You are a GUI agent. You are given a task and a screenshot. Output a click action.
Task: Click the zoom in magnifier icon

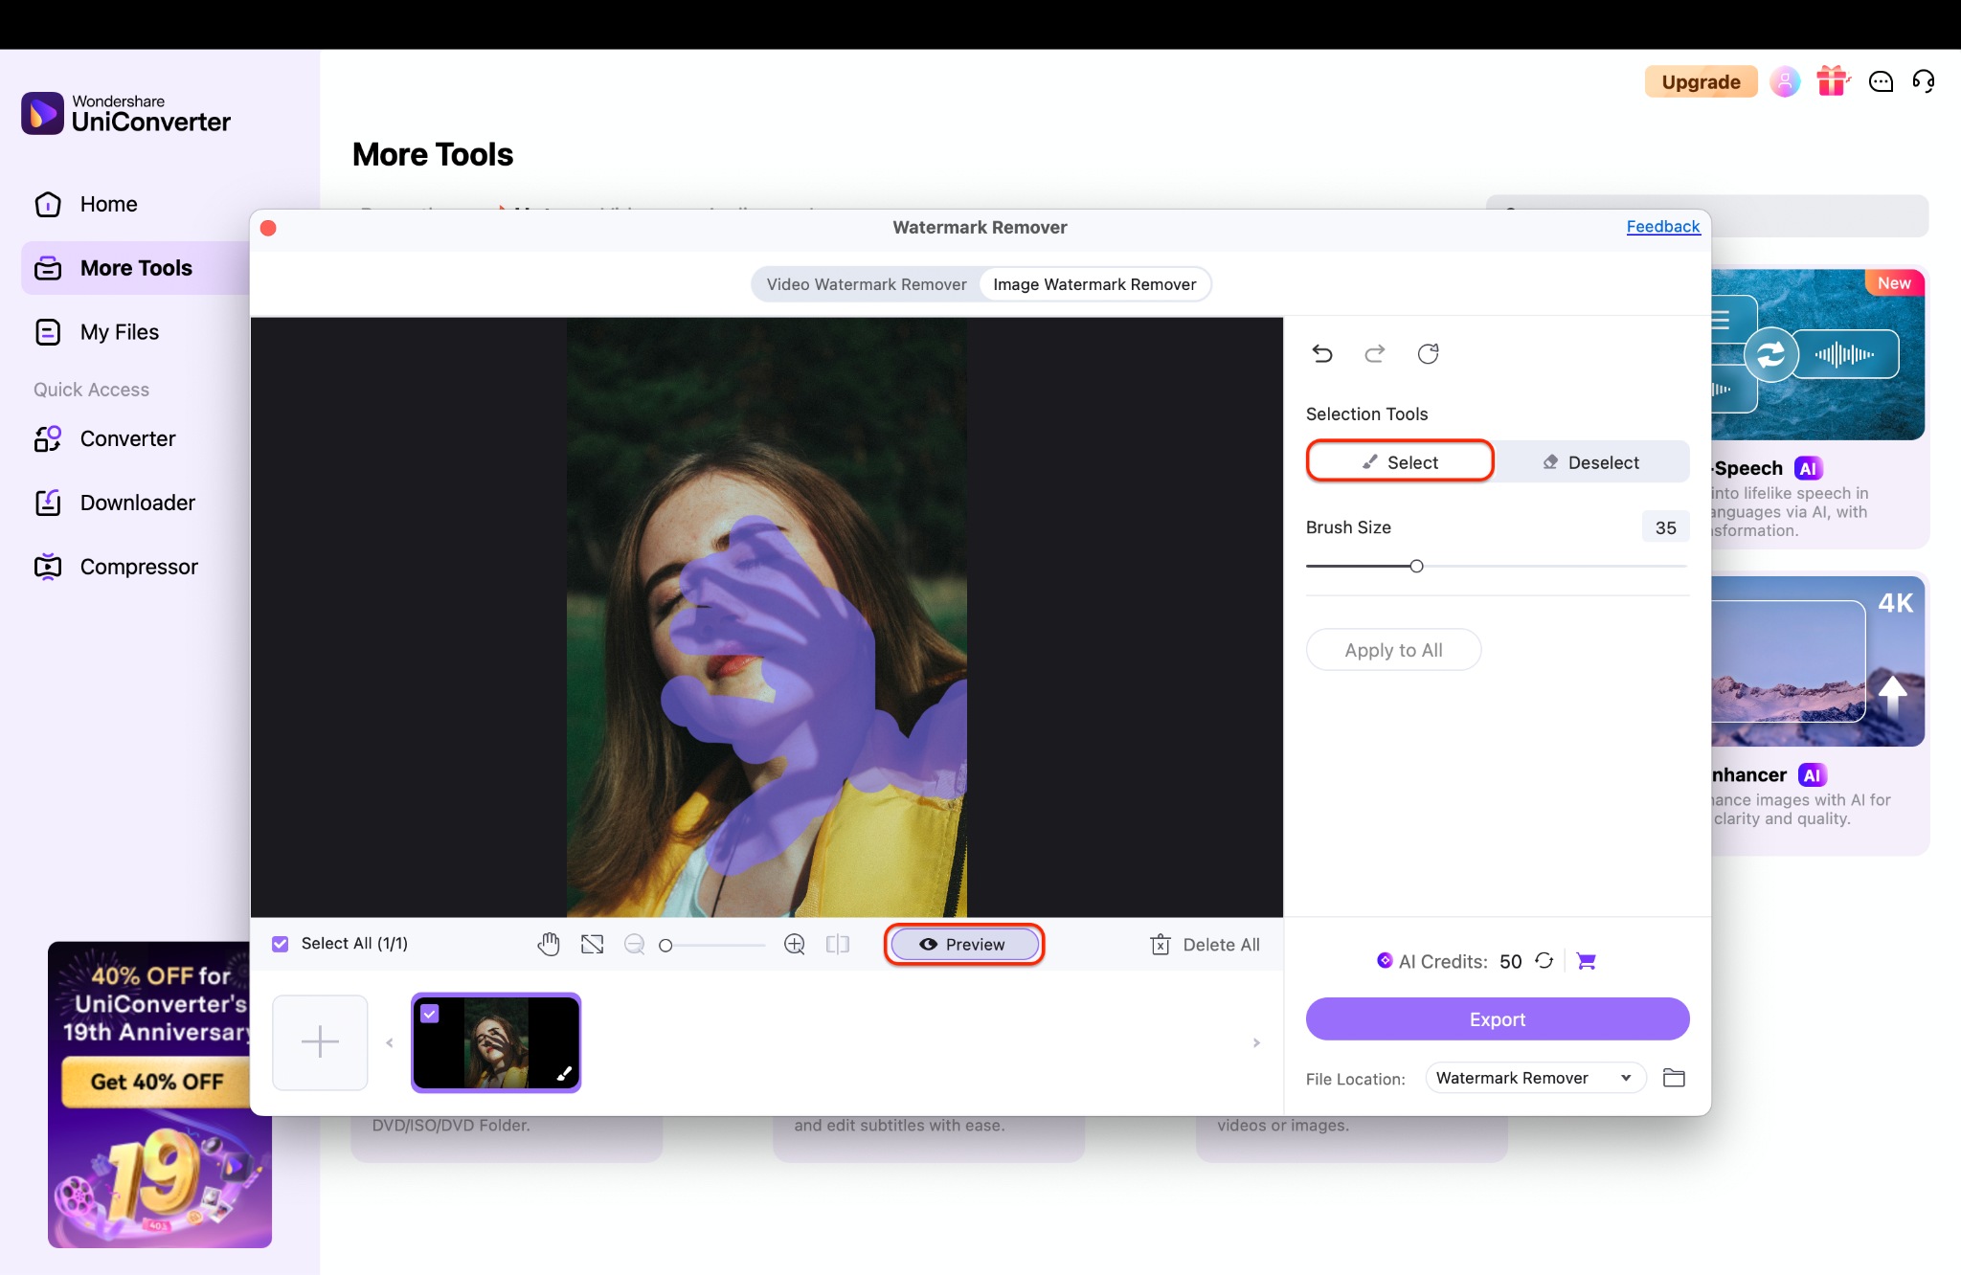click(x=794, y=945)
